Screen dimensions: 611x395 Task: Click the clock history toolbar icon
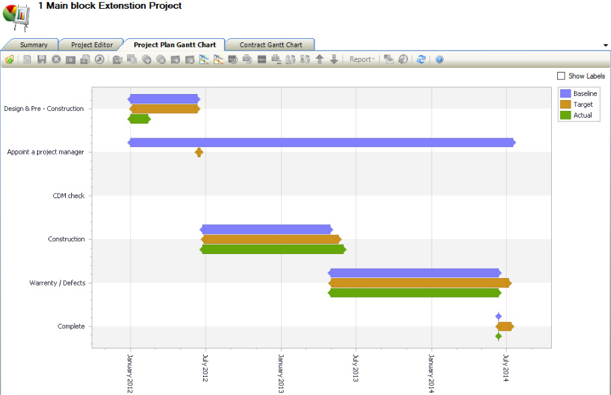click(403, 59)
